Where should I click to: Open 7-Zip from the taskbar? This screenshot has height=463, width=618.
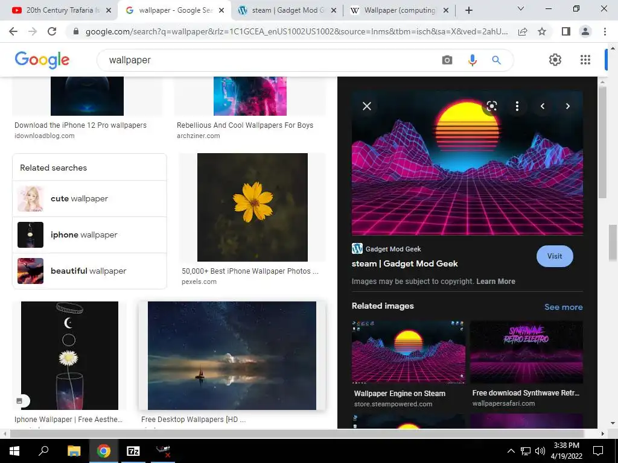[133, 451]
